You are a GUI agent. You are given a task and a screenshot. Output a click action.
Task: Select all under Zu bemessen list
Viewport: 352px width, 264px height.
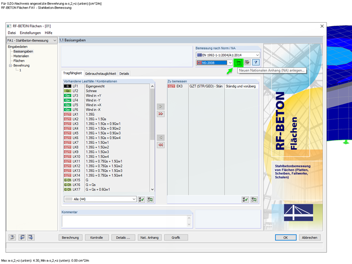tap(245, 199)
